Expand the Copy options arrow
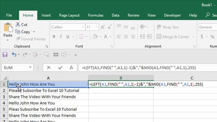The width and height of the screenshot is (217, 122). tap(34, 32)
